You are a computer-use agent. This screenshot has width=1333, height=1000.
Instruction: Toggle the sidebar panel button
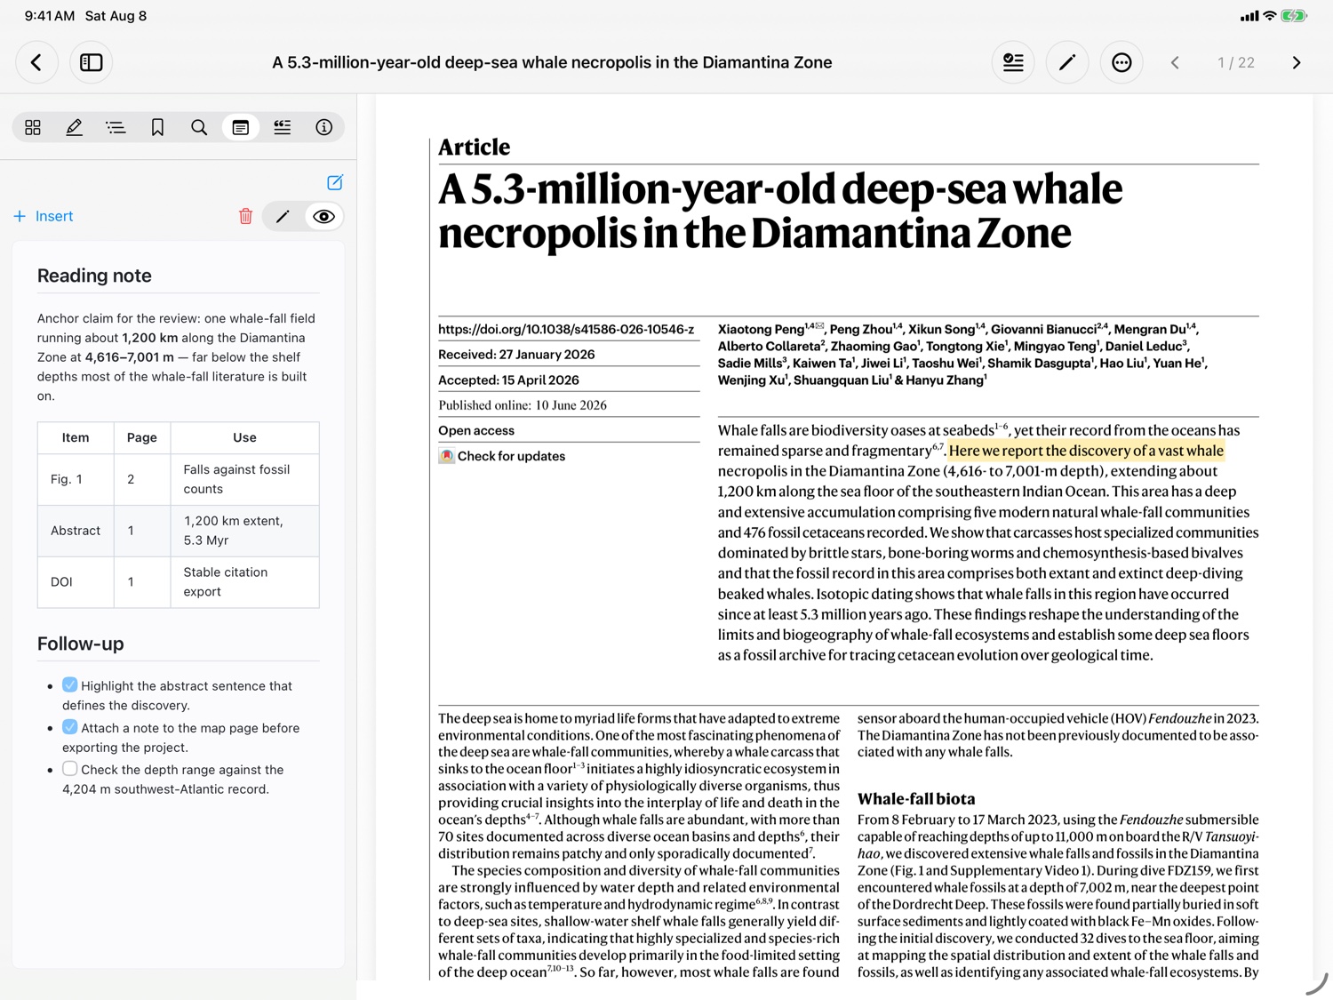92,62
